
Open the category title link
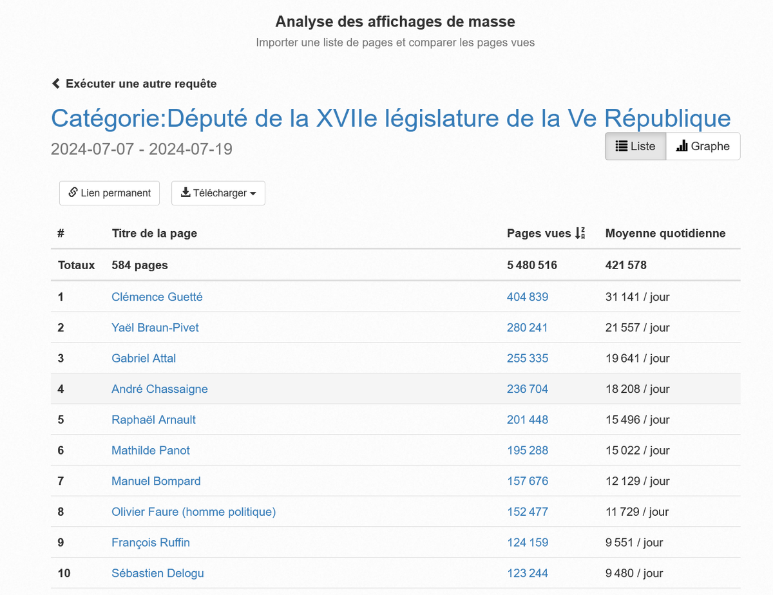pos(390,118)
